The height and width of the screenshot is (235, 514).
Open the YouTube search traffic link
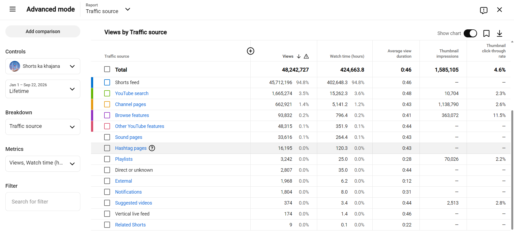click(x=132, y=93)
